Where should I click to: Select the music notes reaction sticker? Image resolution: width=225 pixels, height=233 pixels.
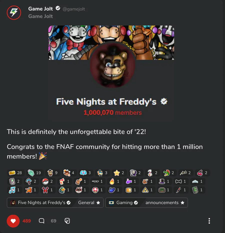[x=14, y=190]
